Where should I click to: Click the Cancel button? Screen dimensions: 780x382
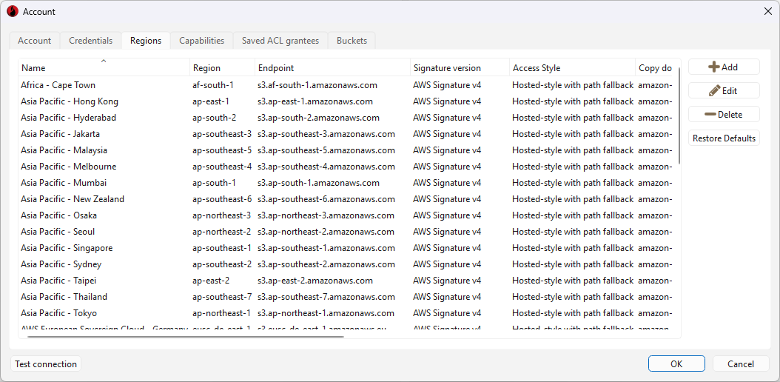741,364
